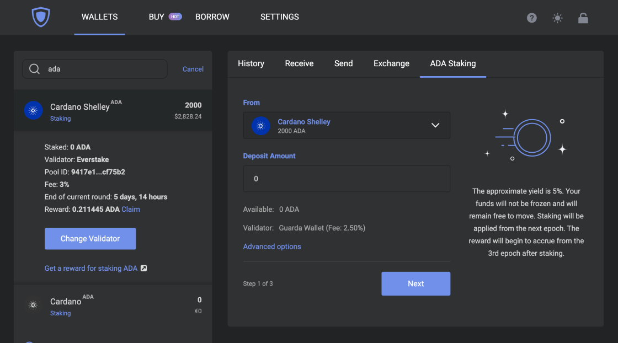Click the external link icon beside staking reward link
Image resolution: width=618 pixels, height=343 pixels.
click(144, 268)
